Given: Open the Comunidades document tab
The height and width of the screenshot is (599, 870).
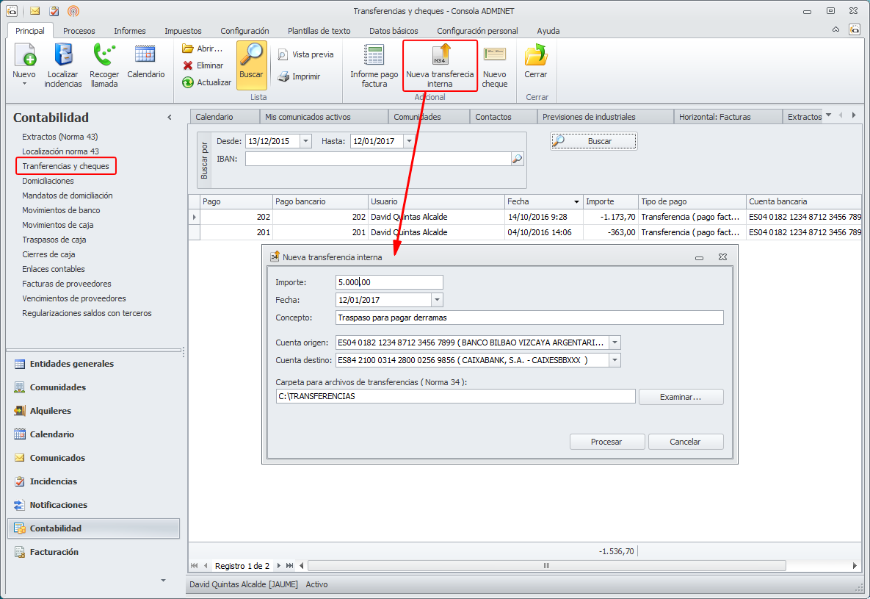Looking at the screenshot, I should tap(417, 117).
